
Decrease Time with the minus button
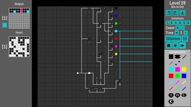click(186, 33)
